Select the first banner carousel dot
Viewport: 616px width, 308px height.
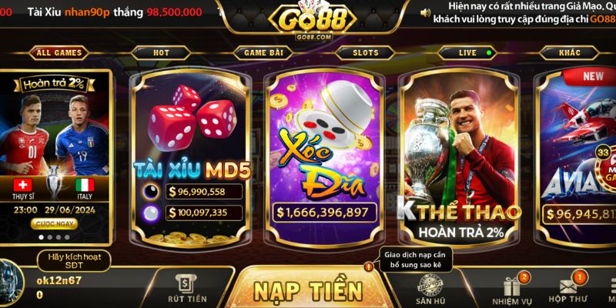click(x=42, y=237)
